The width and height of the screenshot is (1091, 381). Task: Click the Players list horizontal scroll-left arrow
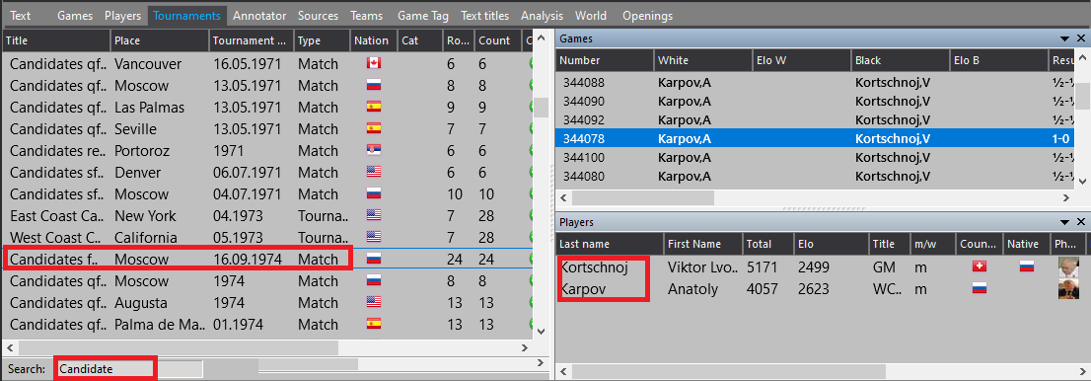564,372
